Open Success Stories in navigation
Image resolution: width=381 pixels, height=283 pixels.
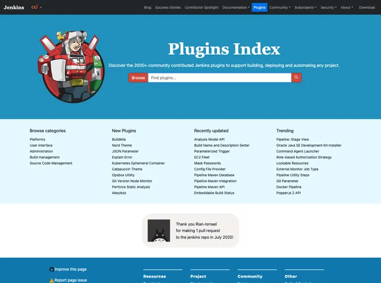(x=168, y=8)
